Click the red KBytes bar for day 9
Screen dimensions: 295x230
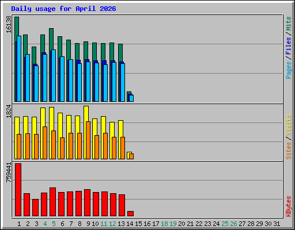(87, 202)
